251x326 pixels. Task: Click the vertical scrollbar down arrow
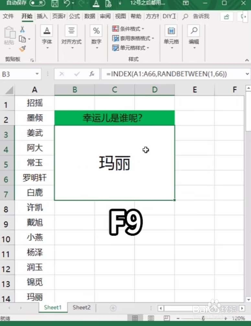pyautogui.click(x=248, y=300)
